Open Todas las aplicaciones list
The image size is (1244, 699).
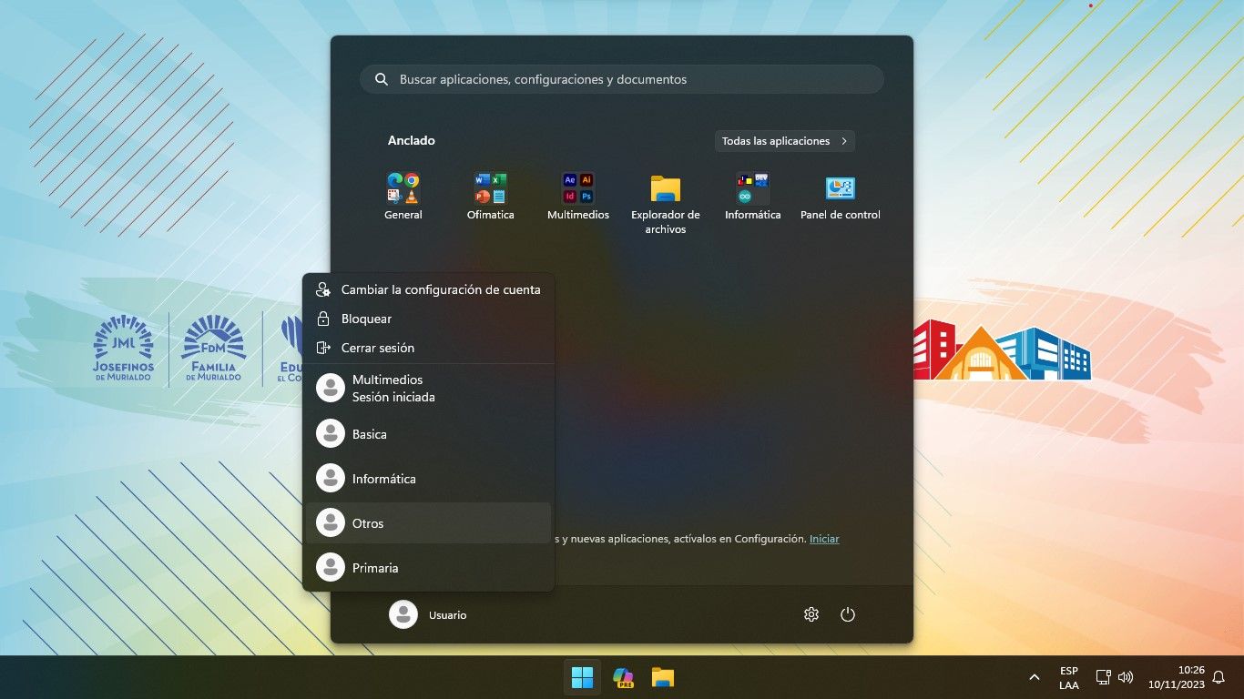coord(784,141)
